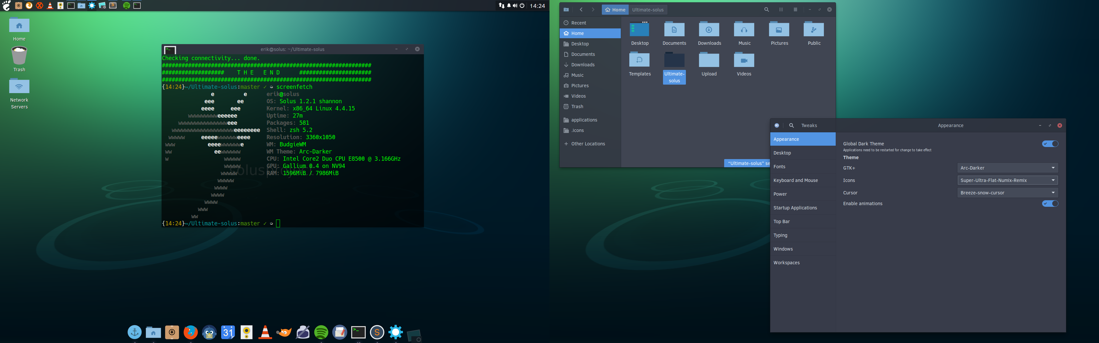The image size is (1099, 343).
Task: Open the ink bottle and pen app in the dock
Action: click(303, 332)
